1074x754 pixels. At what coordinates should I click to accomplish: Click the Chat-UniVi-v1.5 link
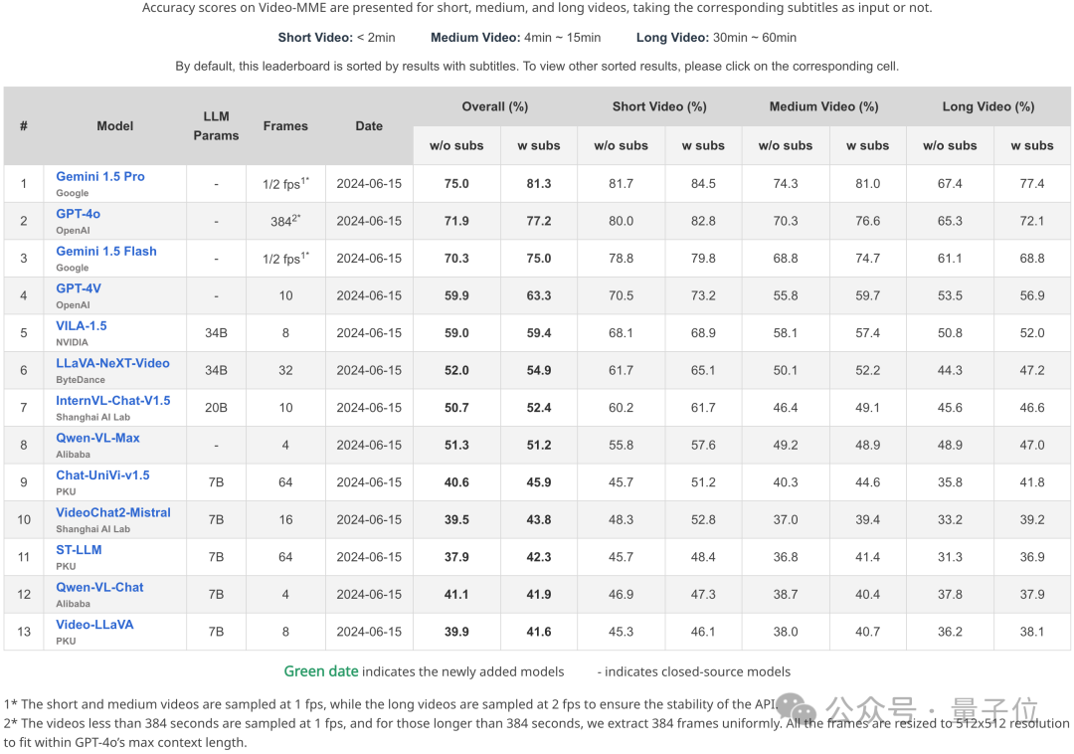click(102, 474)
